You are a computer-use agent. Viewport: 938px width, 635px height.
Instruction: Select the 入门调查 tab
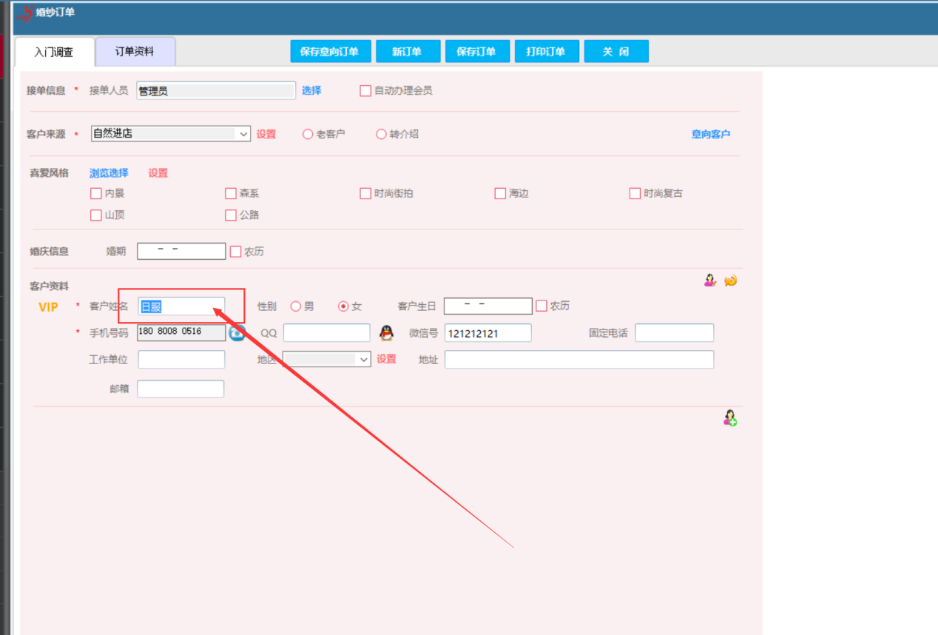[x=54, y=53]
